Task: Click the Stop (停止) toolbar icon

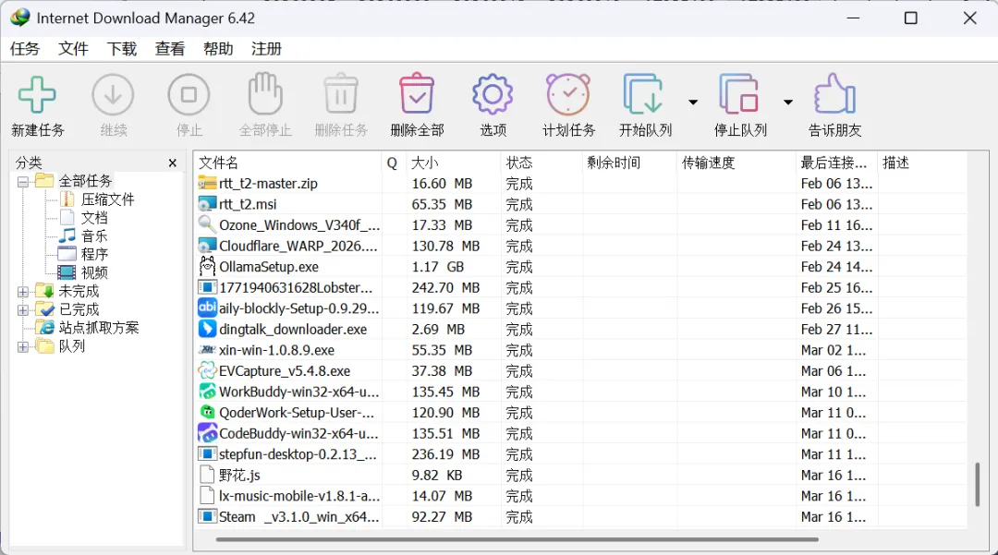Action: pos(189,95)
